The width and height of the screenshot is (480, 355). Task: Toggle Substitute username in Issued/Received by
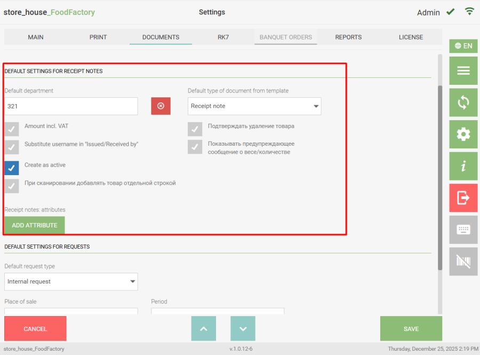(x=12, y=147)
